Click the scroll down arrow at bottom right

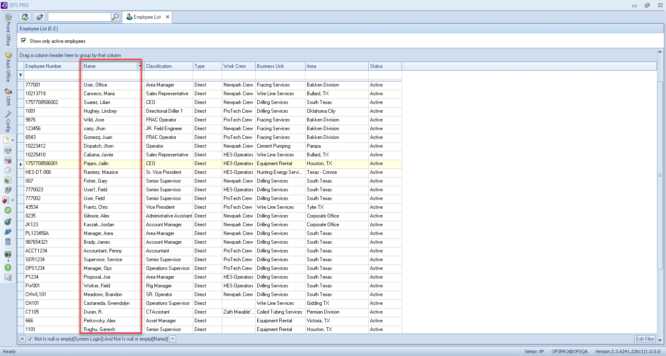(x=660, y=340)
